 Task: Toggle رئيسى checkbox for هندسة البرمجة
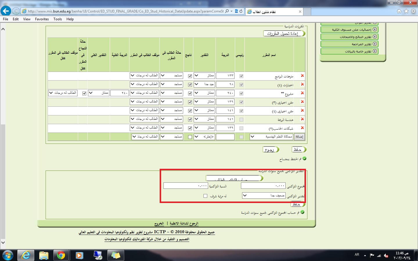click(x=241, y=119)
